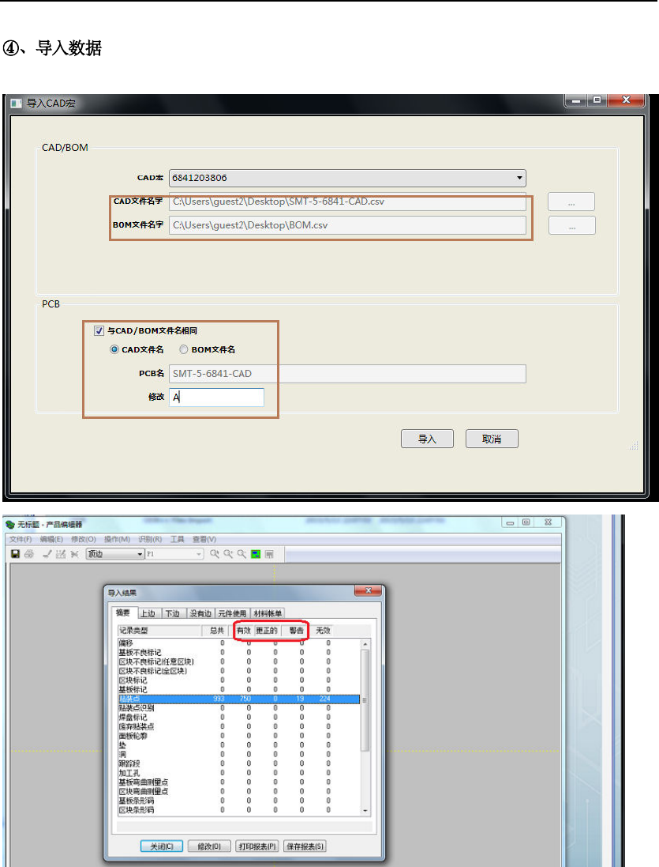Click the third magnifier zoom icon

coord(242,554)
